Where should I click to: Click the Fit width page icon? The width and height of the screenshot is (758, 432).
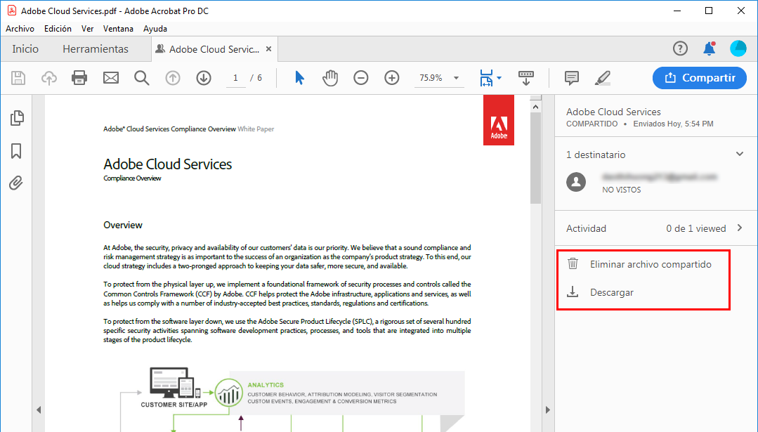[x=486, y=78]
